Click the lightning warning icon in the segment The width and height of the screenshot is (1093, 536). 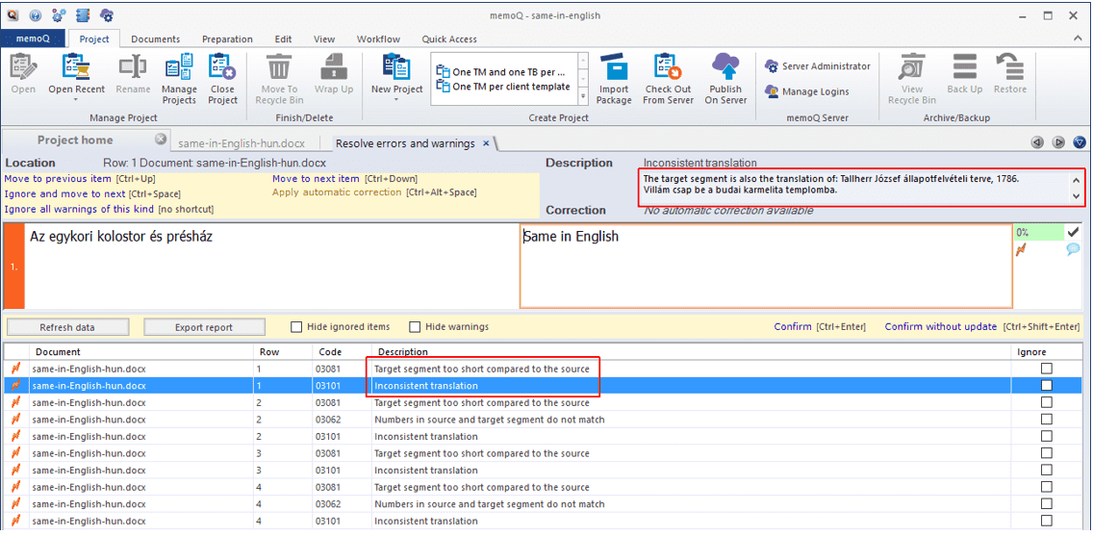click(x=1021, y=249)
